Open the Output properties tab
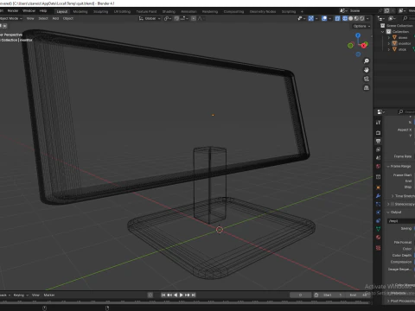The width and height of the screenshot is (415, 311). coord(379,141)
